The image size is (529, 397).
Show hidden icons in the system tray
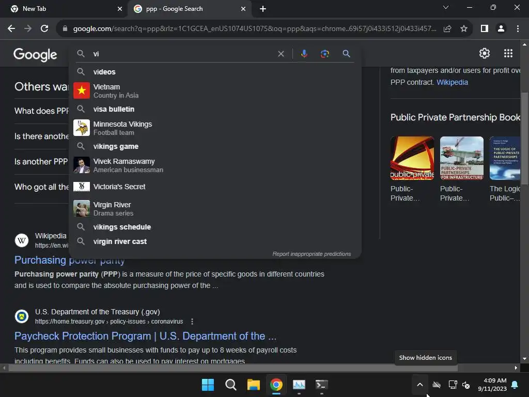[x=419, y=385]
